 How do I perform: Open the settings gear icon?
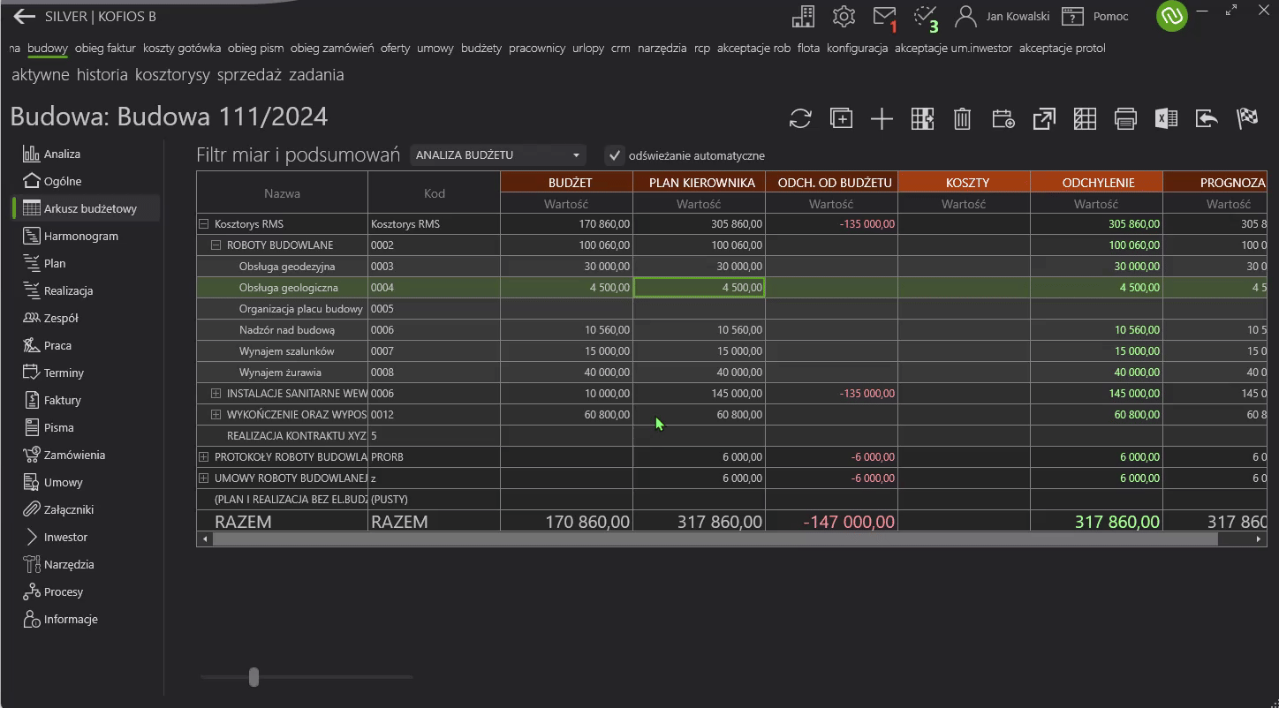coord(844,16)
